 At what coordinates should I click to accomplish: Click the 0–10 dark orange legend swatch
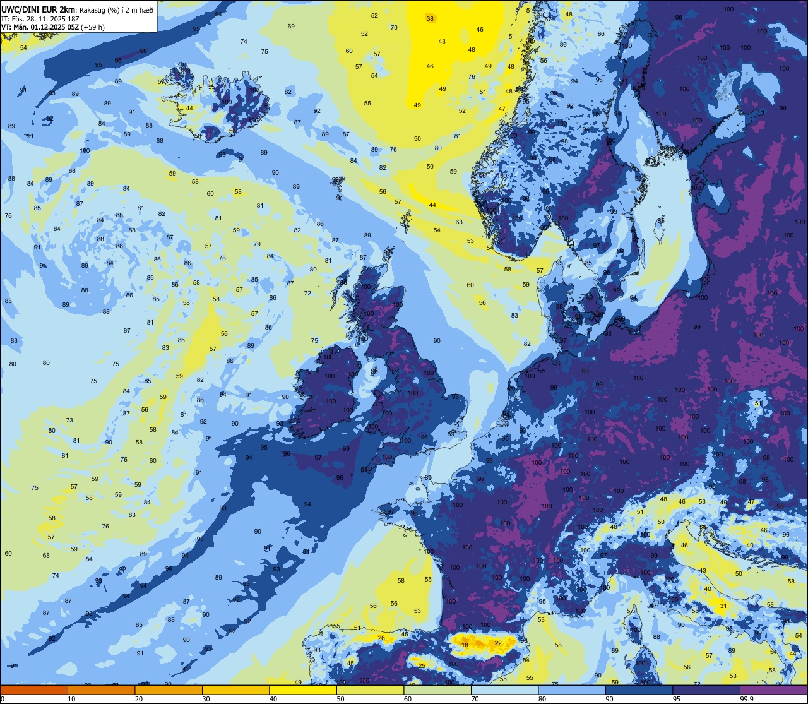pos(34,690)
